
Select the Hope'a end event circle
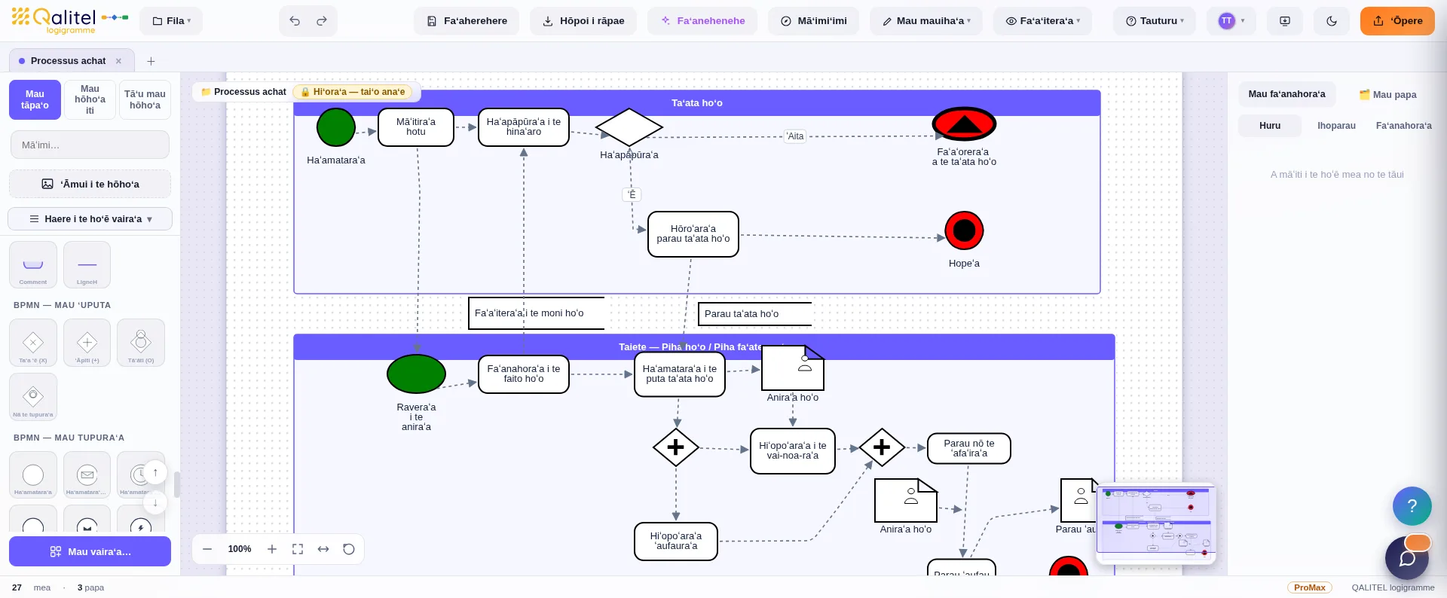tap(965, 230)
